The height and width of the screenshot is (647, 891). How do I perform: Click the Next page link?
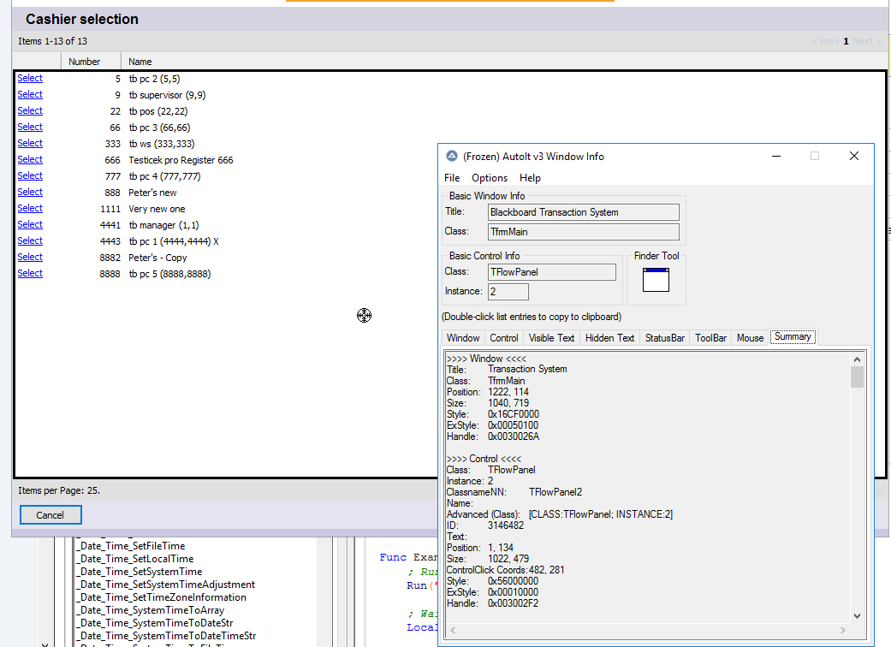[866, 41]
